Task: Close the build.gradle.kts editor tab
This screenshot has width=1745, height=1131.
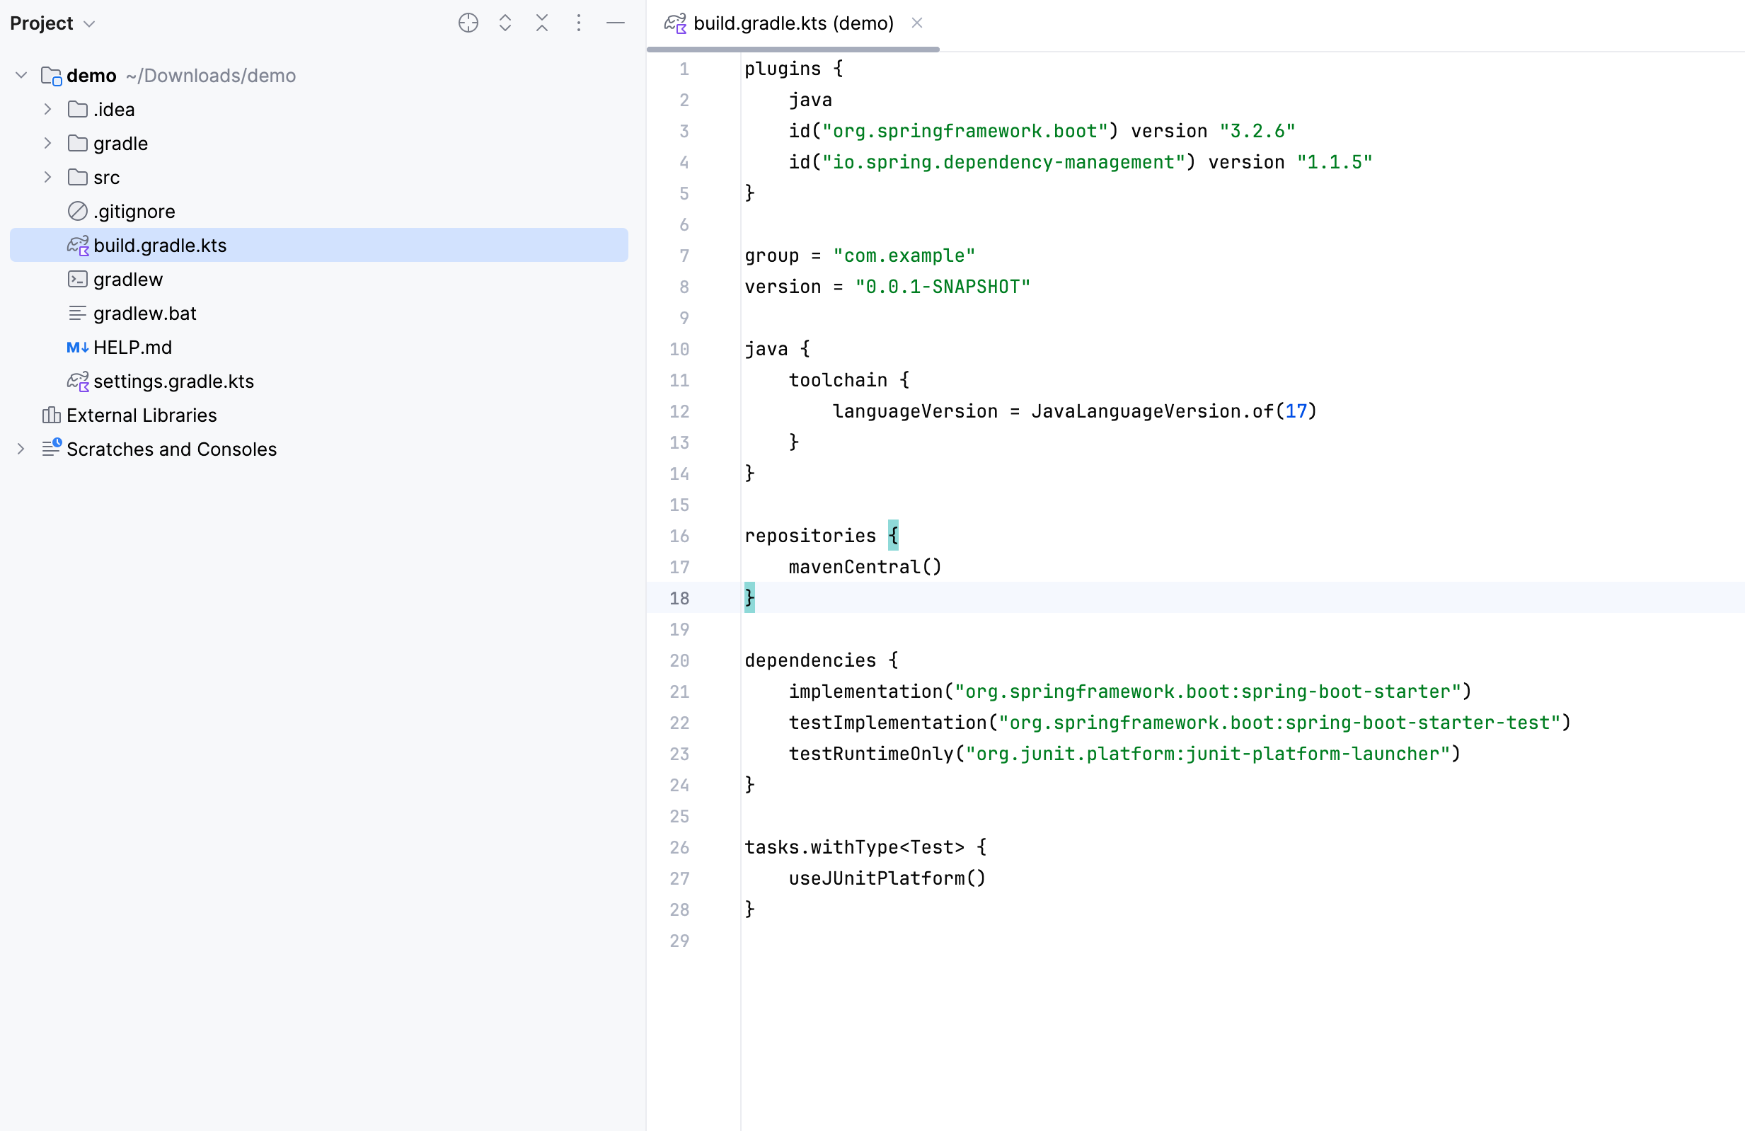Action: coord(916,23)
